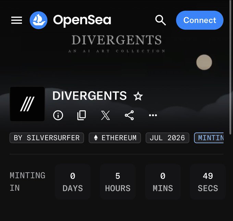Viewport: 233px width, 221px height.
Task: Share the collection using the share icon
Action: click(x=129, y=115)
